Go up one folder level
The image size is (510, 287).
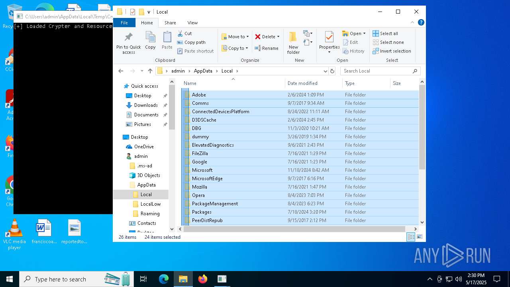150,71
